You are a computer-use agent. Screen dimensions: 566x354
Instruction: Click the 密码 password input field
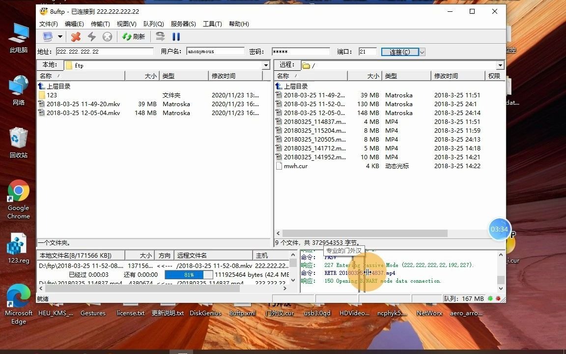300,51
